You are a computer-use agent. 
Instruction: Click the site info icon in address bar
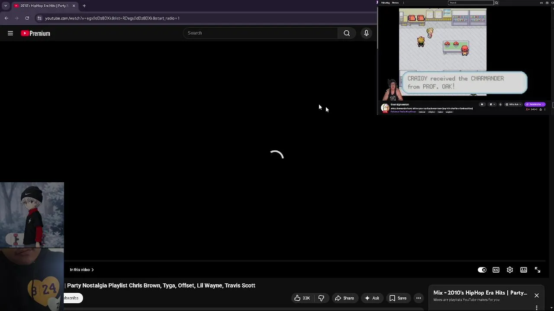39,18
